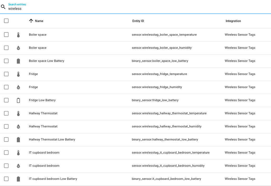
Task: Click the thermometer icon beside Boiler space
Action: [x=18, y=34]
